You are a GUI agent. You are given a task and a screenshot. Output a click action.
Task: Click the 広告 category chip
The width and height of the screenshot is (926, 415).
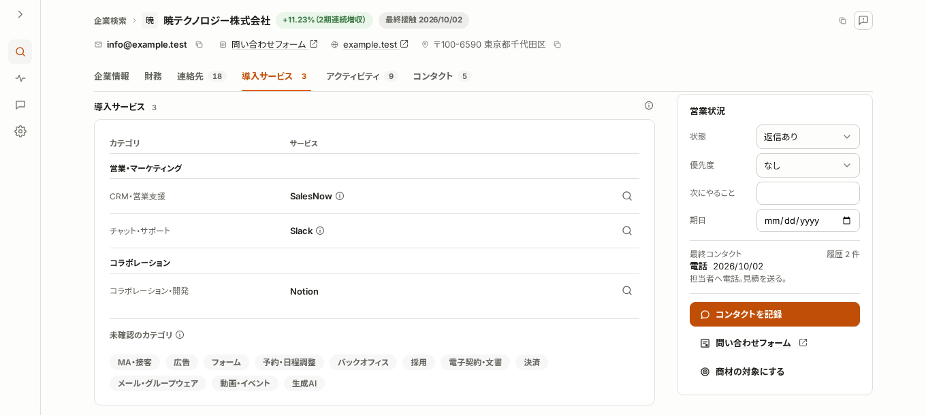(182, 363)
